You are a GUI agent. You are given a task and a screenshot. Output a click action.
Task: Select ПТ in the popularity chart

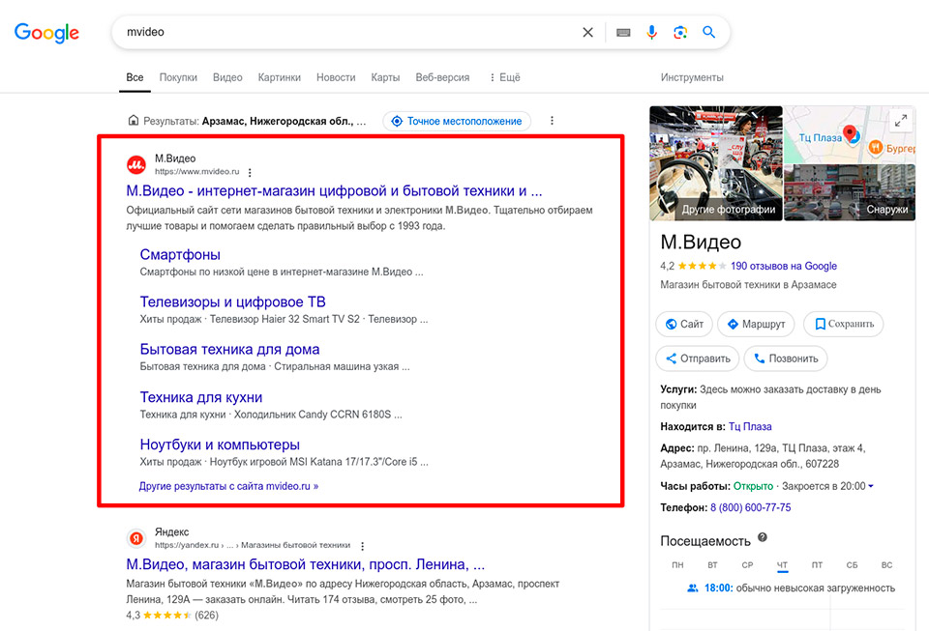[x=817, y=564]
